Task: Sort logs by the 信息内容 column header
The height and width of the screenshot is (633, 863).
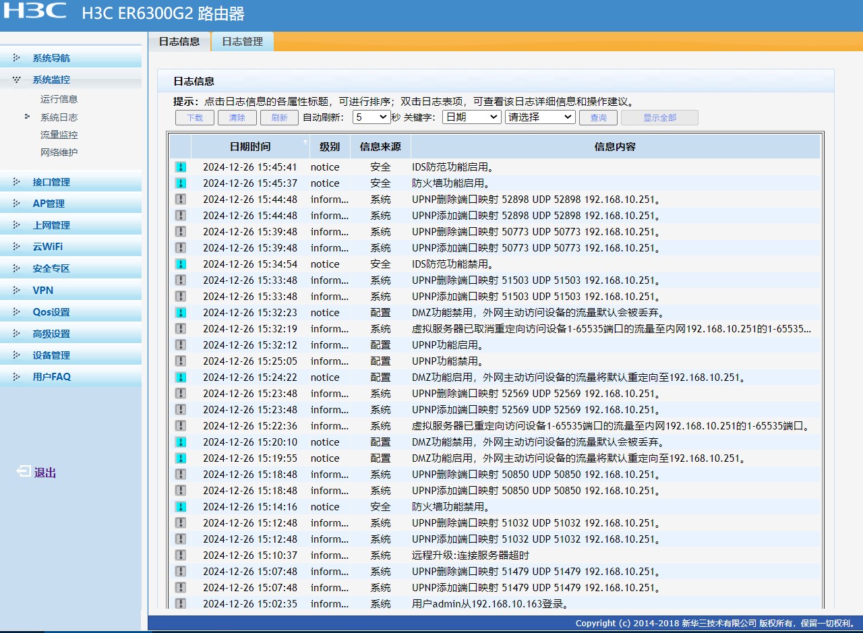Action: tap(615, 146)
